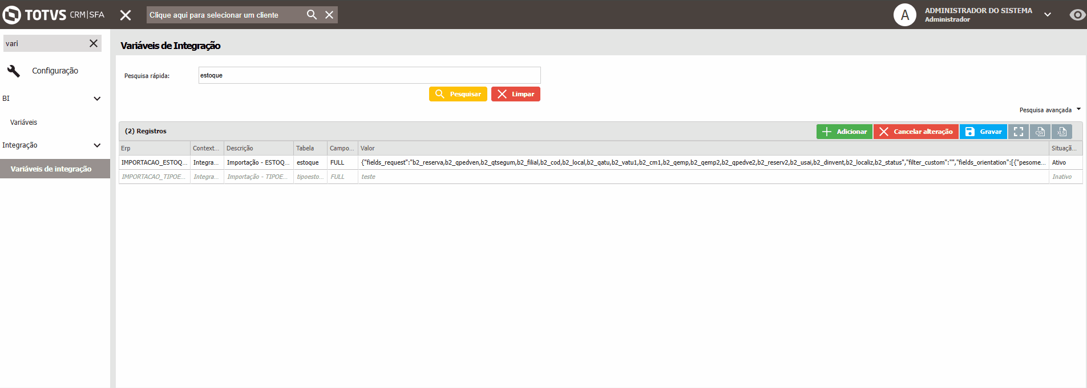Select the IMPORTACAO_ESTOQ... row cell
1087x388 pixels.
pos(154,162)
